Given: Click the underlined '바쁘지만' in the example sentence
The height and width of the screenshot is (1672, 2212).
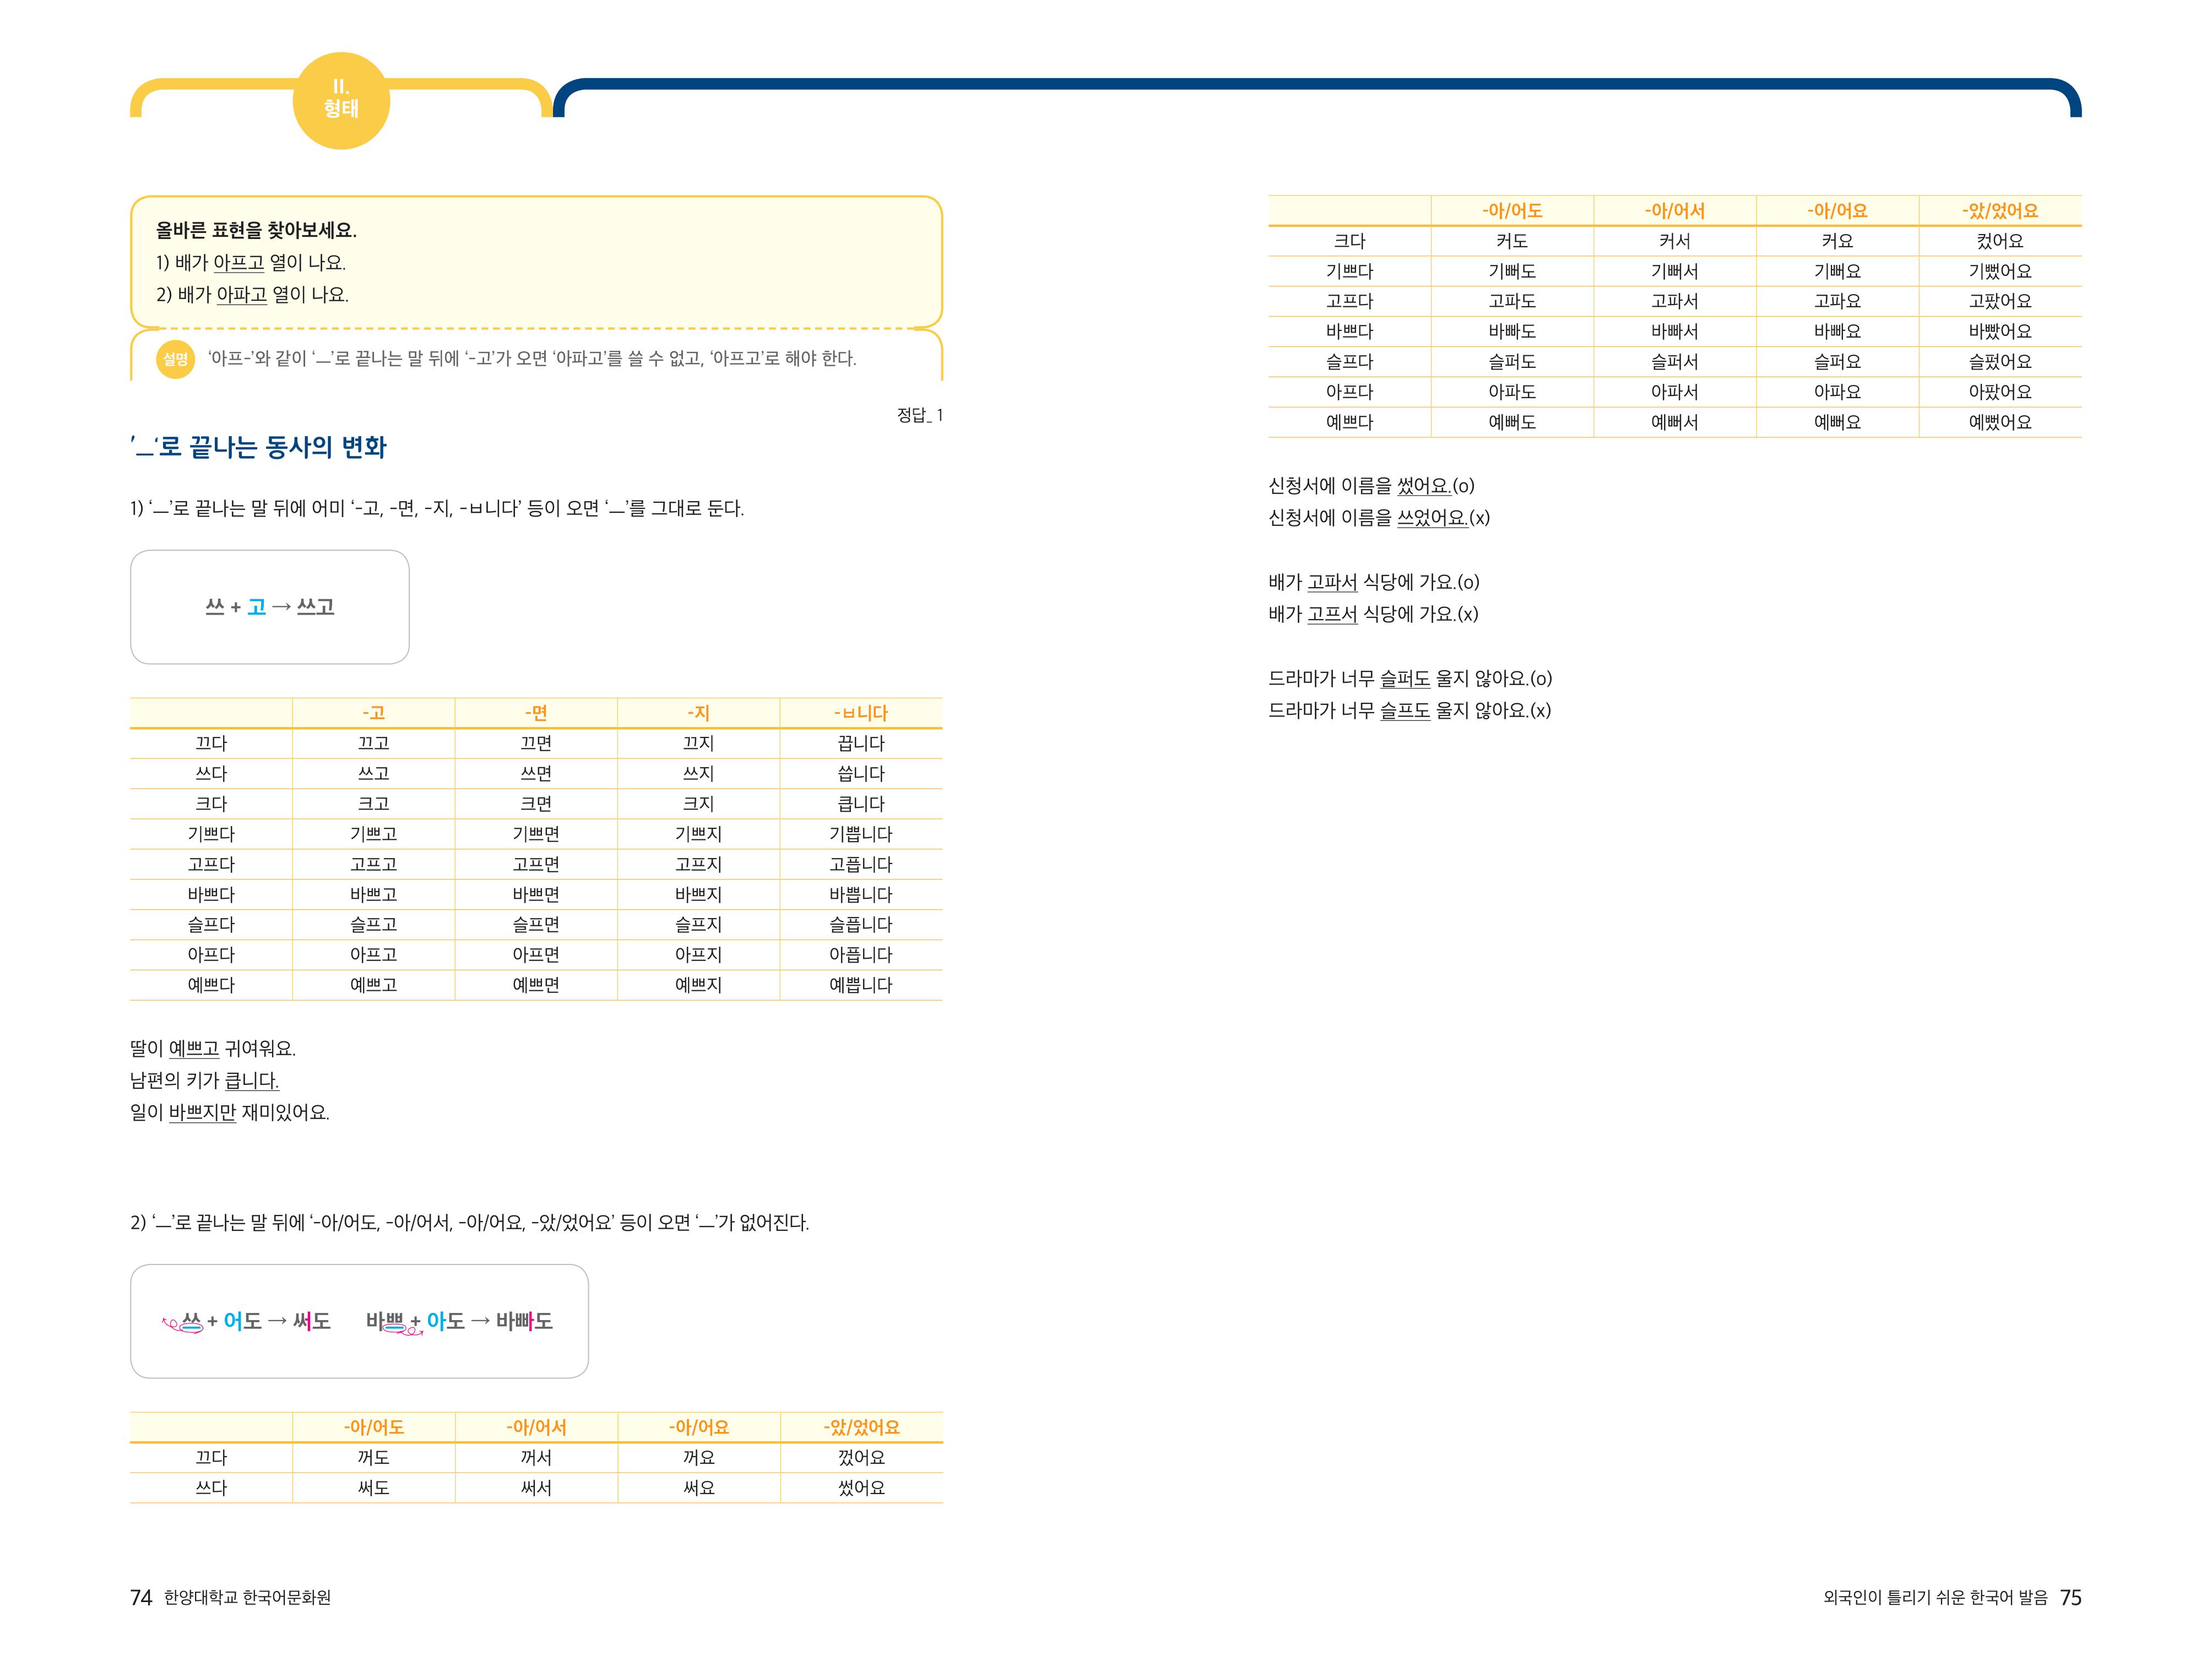Looking at the screenshot, I should [202, 1113].
